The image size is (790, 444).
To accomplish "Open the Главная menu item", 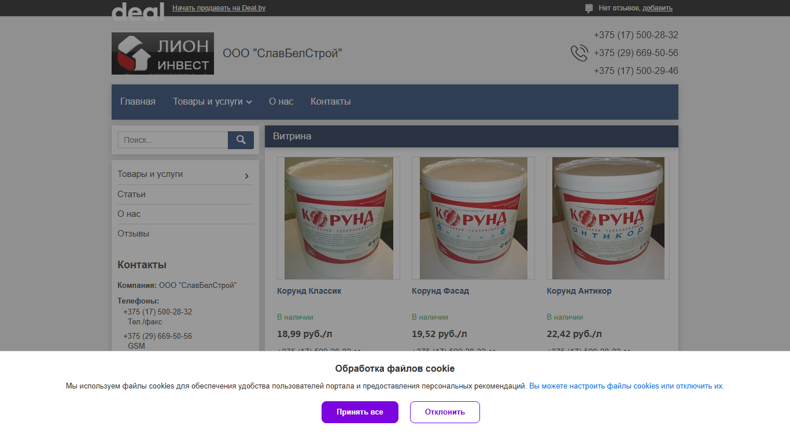I will (x=138, y=102).
